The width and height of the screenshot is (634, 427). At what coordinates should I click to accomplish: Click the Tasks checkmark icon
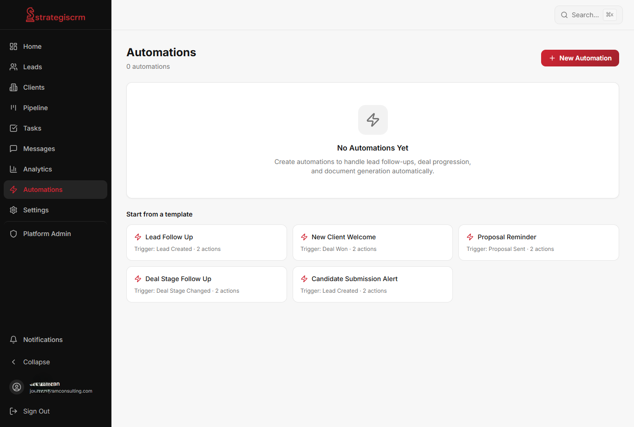[13, 128]
